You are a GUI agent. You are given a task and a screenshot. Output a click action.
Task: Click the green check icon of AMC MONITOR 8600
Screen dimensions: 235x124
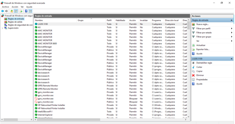pos(36,44)
